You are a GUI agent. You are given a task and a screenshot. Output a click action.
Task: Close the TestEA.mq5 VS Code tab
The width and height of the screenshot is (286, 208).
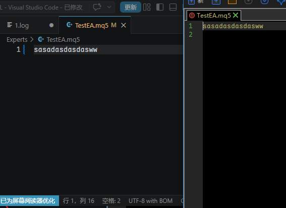[124, 25]
